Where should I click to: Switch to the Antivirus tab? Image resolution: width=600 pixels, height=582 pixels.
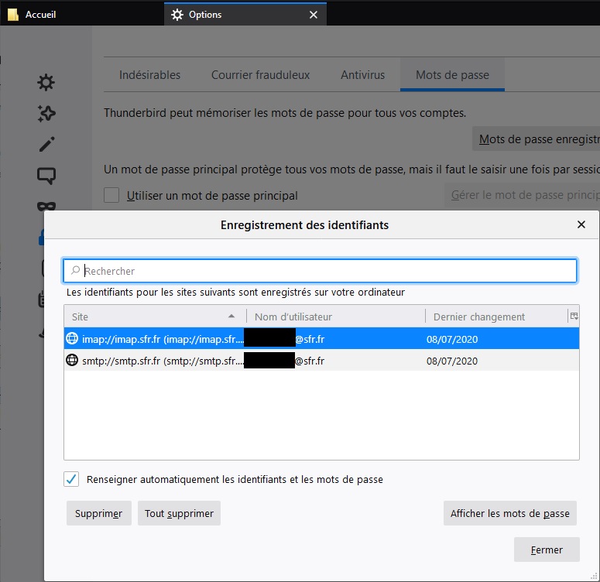click(x=363, y=75)
